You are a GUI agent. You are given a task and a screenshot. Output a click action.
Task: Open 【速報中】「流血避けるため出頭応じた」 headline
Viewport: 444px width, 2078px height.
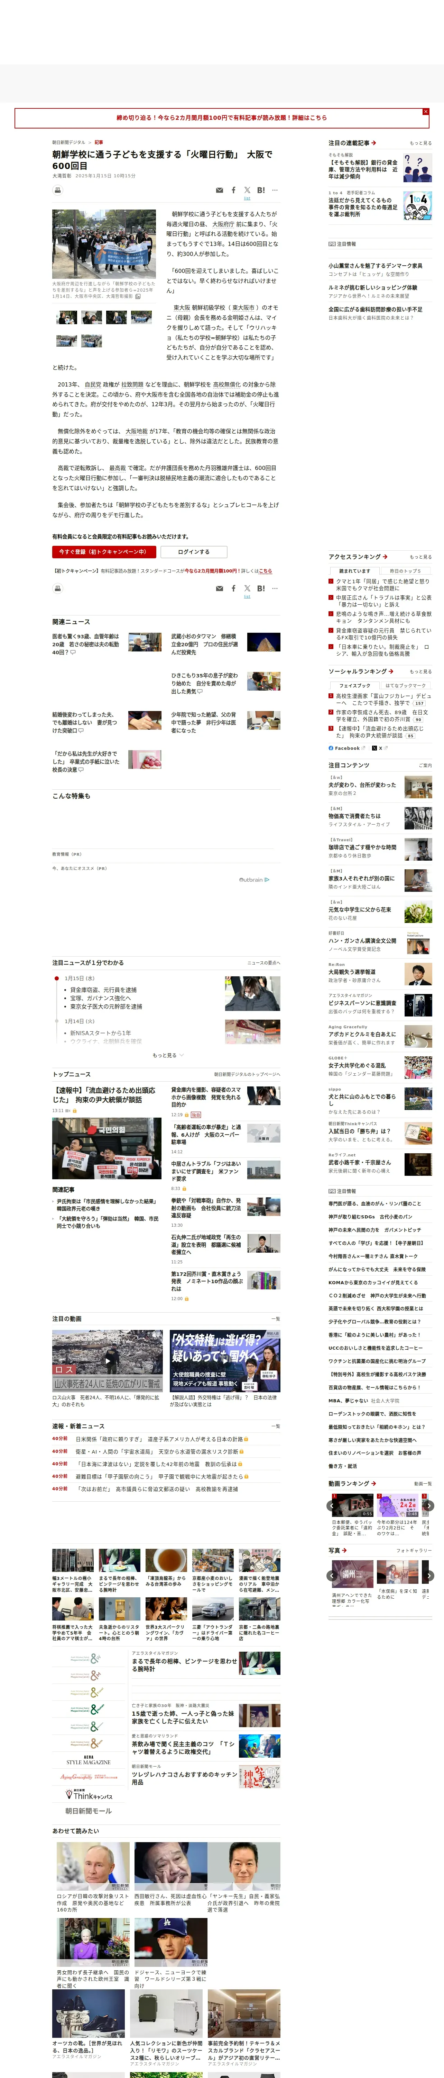point(104,1095)
